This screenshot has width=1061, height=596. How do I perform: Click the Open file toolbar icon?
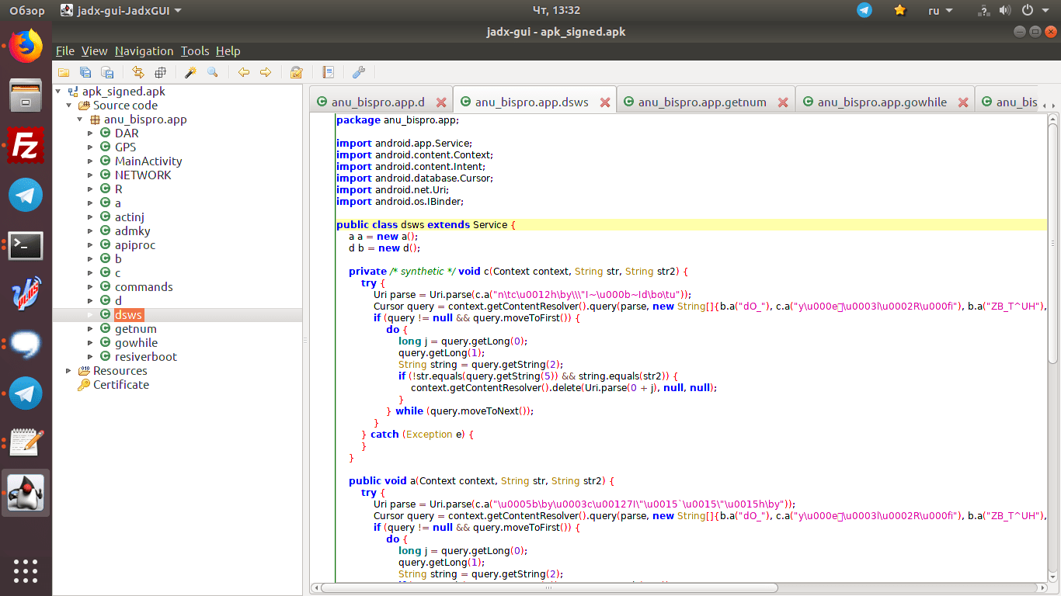click(x=64, y=72)
